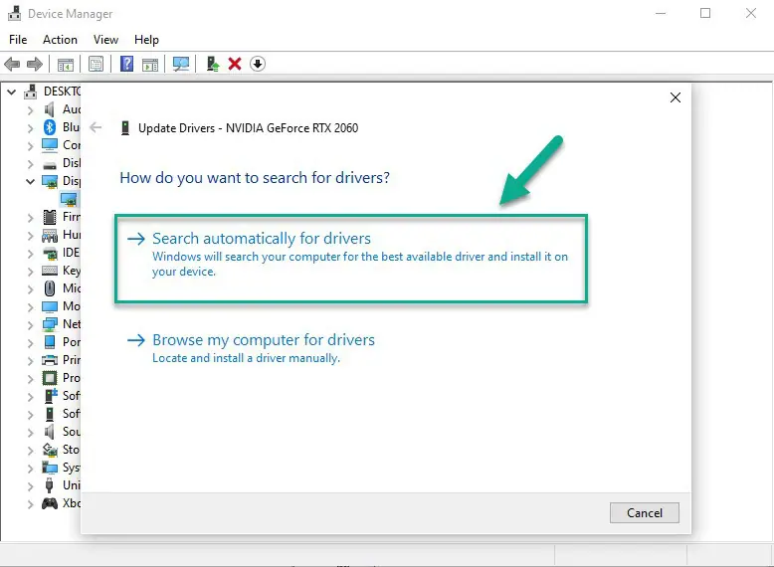Select the Mice category icon
The height and width of the screenshot is (567, 774).
click(50, 288)
